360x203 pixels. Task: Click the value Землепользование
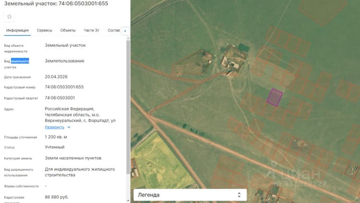[x=64, y=61]
